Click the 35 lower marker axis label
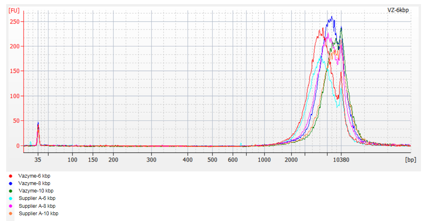Image resolution: width=428 pixels, height=221 pixels. pyautogui.click(x=38, y=159)
